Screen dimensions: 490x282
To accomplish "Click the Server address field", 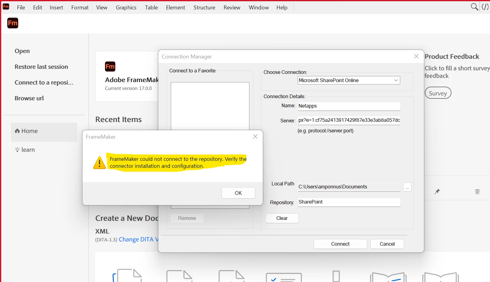I will (349, 120).
